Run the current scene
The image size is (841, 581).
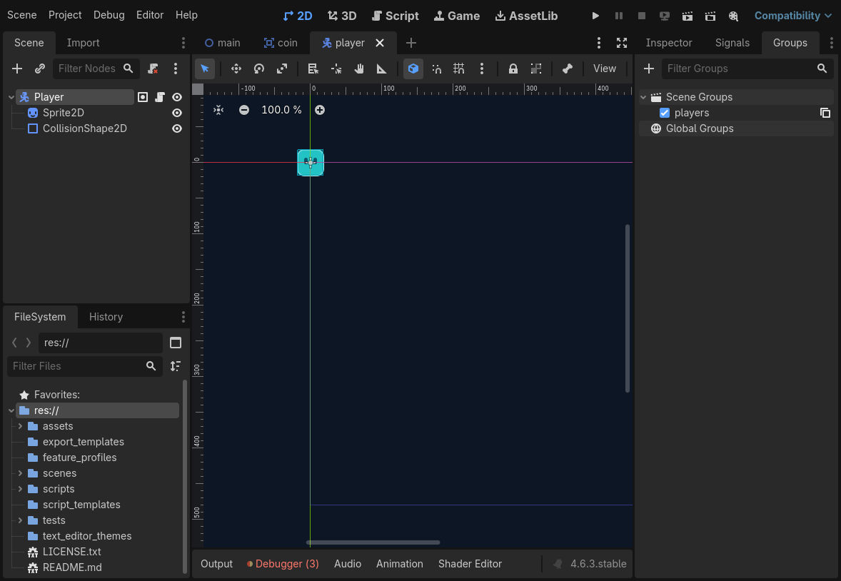[x=687, y=16]
